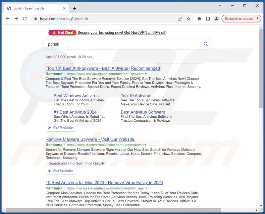Image resolution: width=265 pixels, height=214 pixels.
Task: Expand the safetydetective.com URL dropdown arrow
Action: pyautogui.click(x=147, y=188)
